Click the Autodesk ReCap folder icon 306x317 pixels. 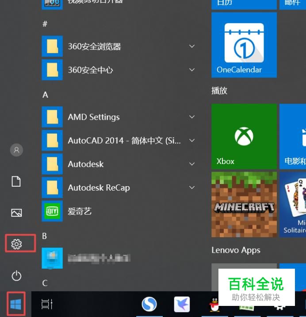52,188
